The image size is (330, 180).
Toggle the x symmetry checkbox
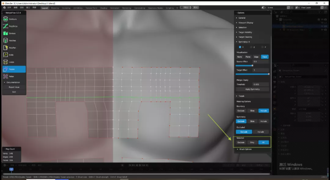(240, 47)
